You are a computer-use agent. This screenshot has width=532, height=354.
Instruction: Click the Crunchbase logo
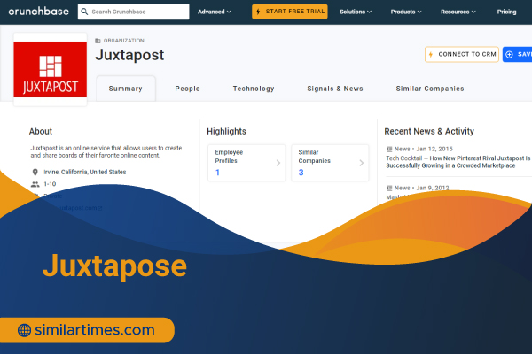tap(39, 12)
